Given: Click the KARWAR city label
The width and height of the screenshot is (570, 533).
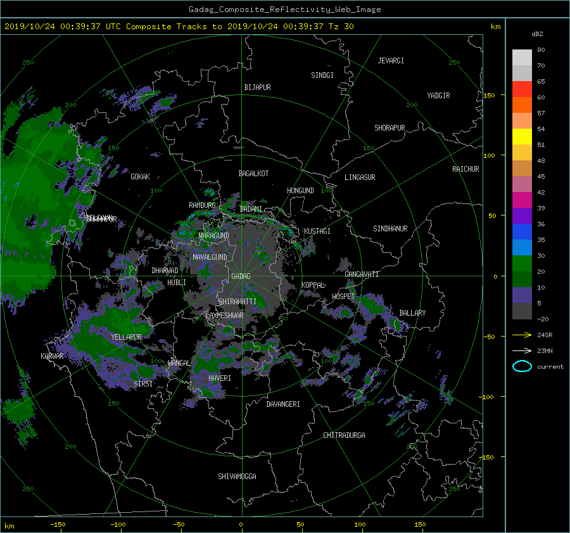Looking at the screenshot, I should pyautogui.click(x=52, y=356).
